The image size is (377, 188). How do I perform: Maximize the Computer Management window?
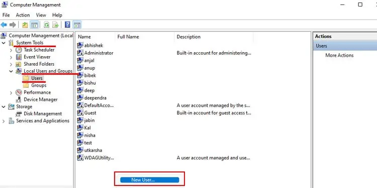point(360,5)
